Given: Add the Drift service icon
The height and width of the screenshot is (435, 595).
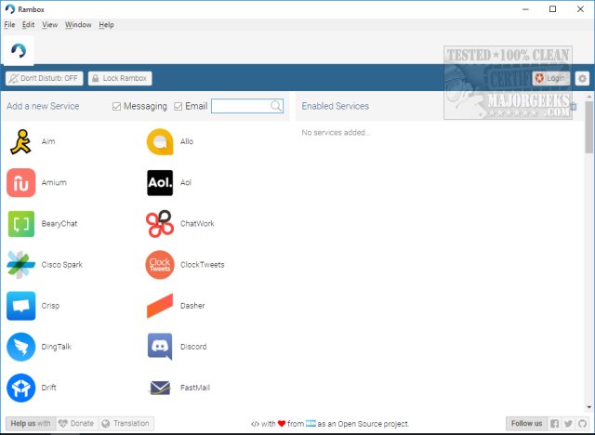Looking at the screenshot, I should (x=20, y=388).
